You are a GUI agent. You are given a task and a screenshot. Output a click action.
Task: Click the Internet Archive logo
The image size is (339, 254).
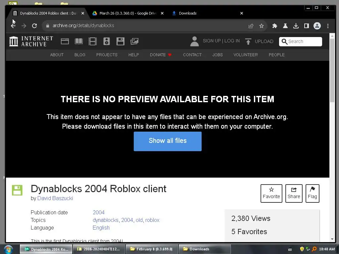(x=31, y=41)
